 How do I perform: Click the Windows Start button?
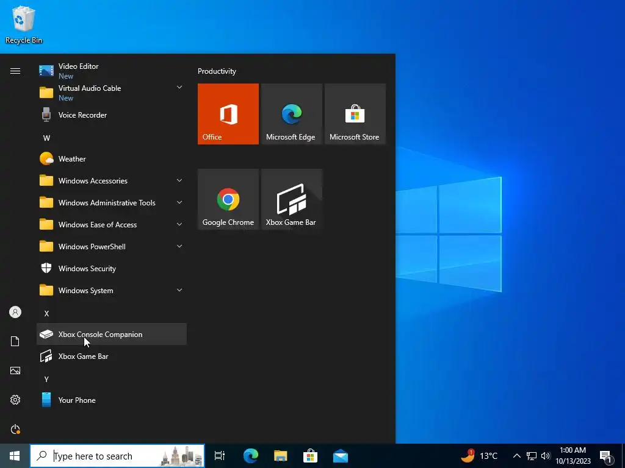pyautogui.click(x=15, y=456)
